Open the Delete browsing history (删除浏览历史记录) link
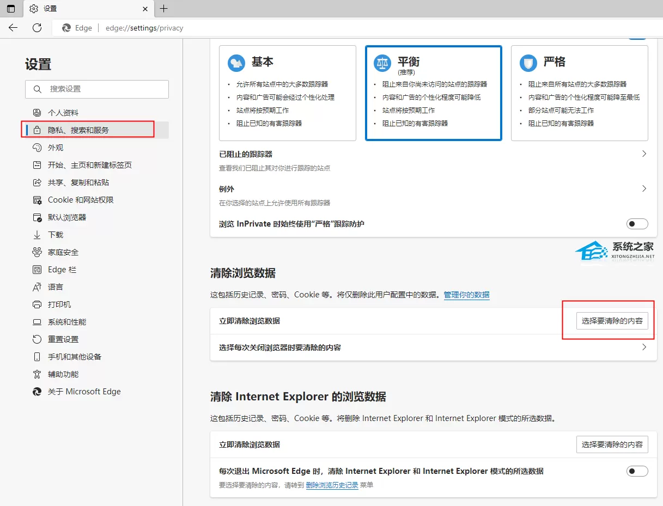663x506 pixels. click(x=332, y=485)
